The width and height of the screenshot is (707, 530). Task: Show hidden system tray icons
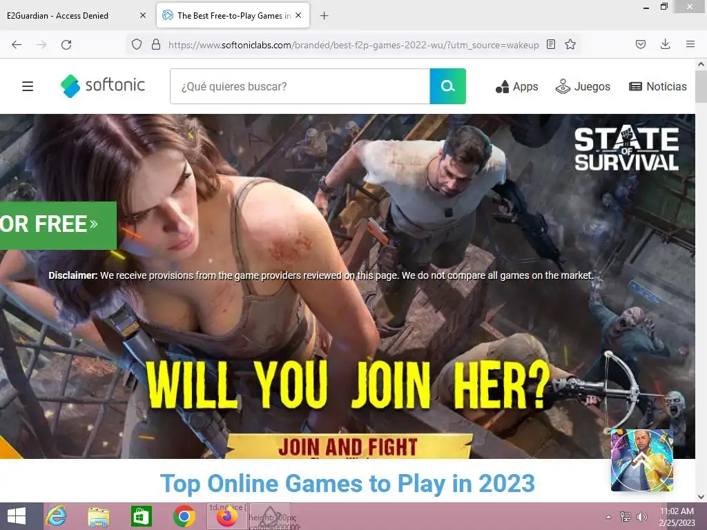[609, 516]
